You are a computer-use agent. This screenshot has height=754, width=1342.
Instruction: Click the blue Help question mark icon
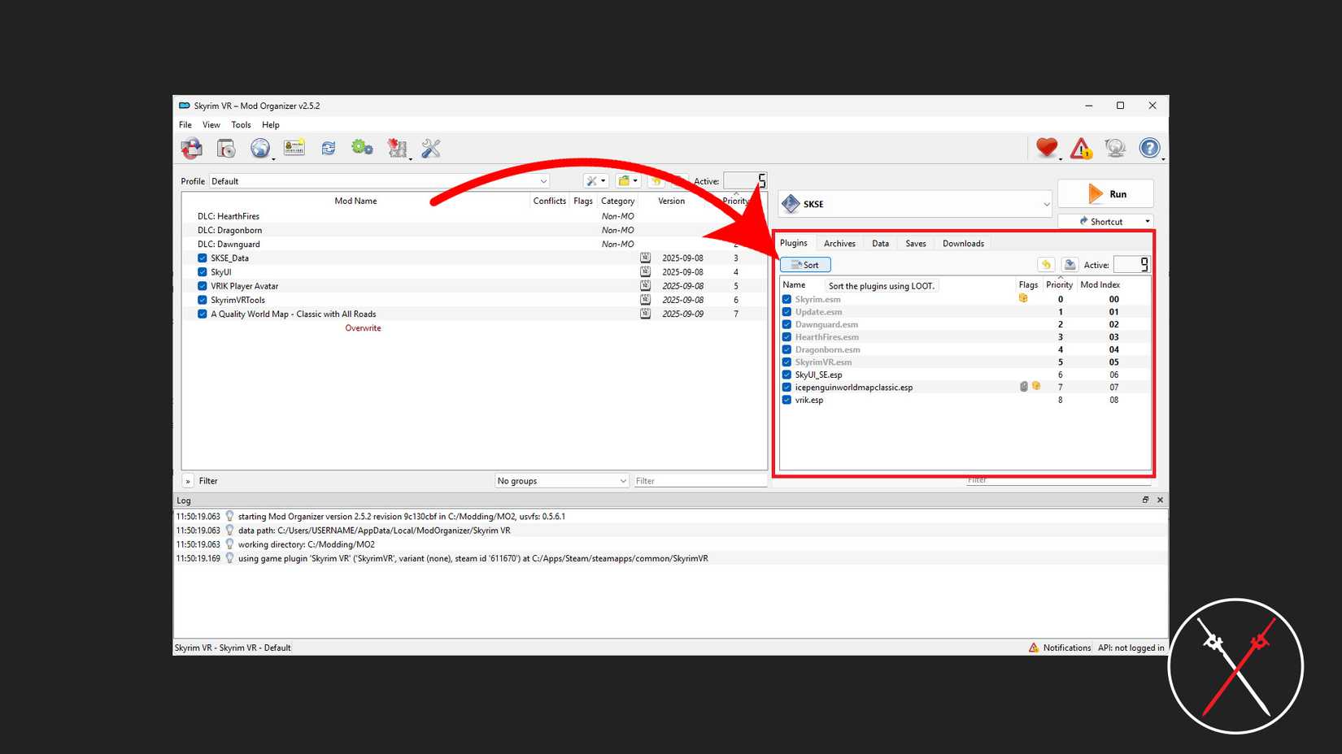pos(1148,148)
